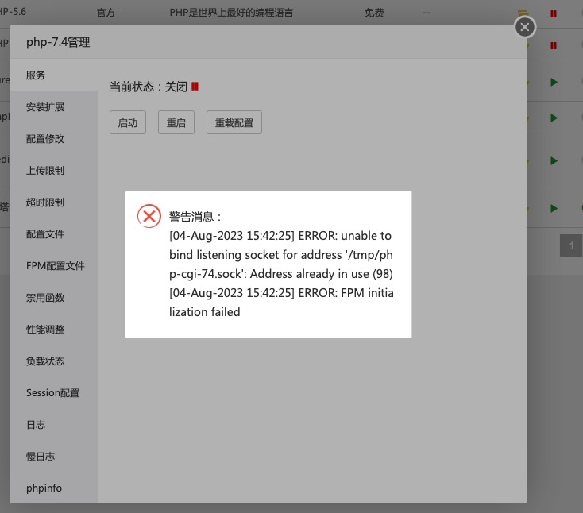Select the 服务 tab in sidebar

54,75
